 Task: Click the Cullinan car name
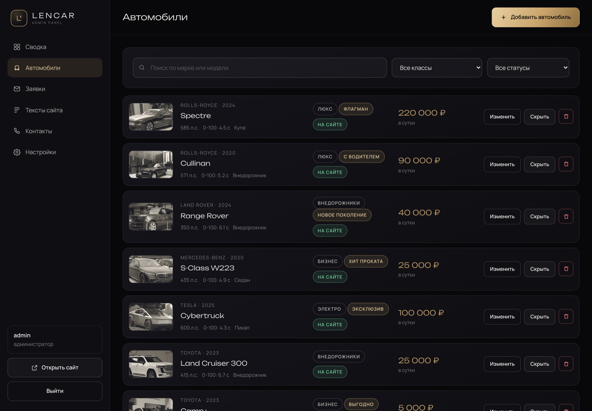pyautogui.click(x=195, y=164)
